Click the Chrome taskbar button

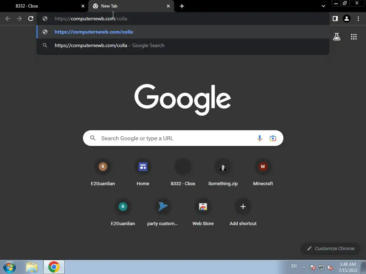[x=54, y=267]
